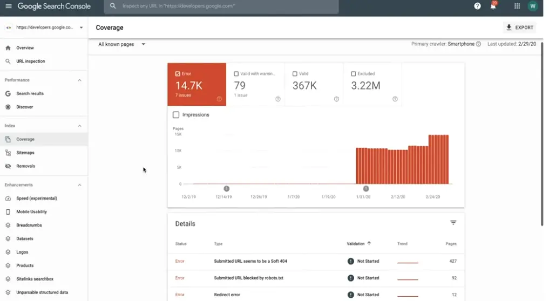Click the 427 pages value
This screenshot has height=301, width=549.
[453, 262]
